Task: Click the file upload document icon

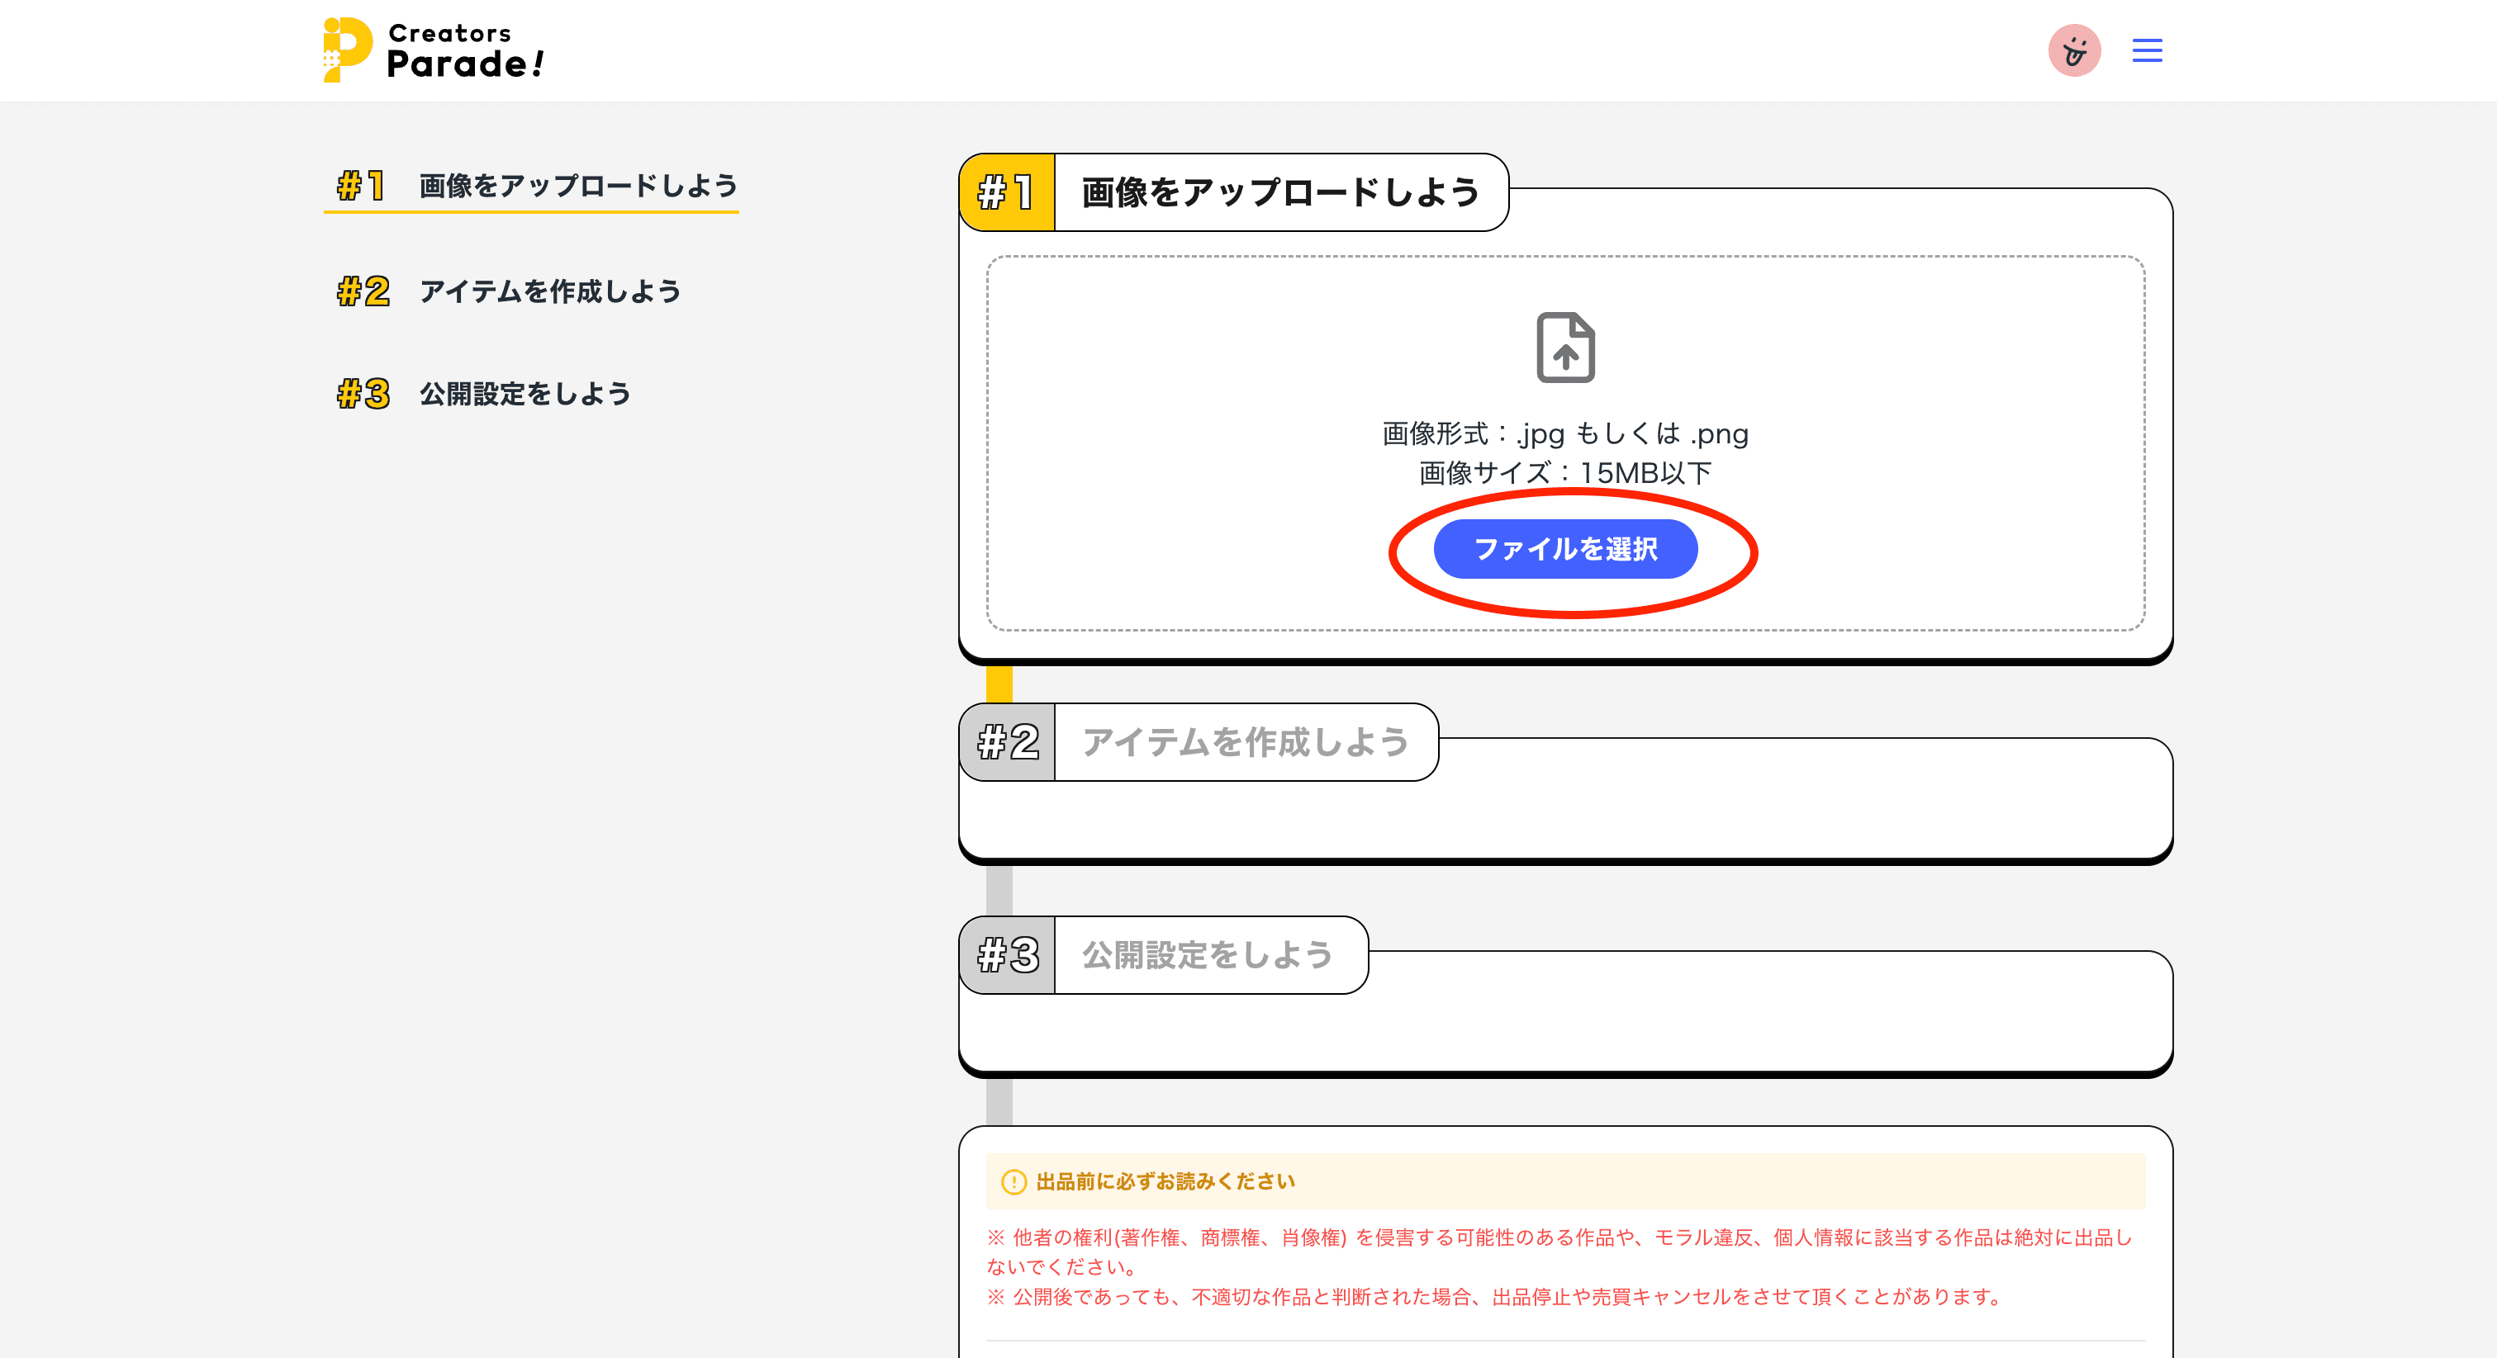Action: (x=1565, y=347)
